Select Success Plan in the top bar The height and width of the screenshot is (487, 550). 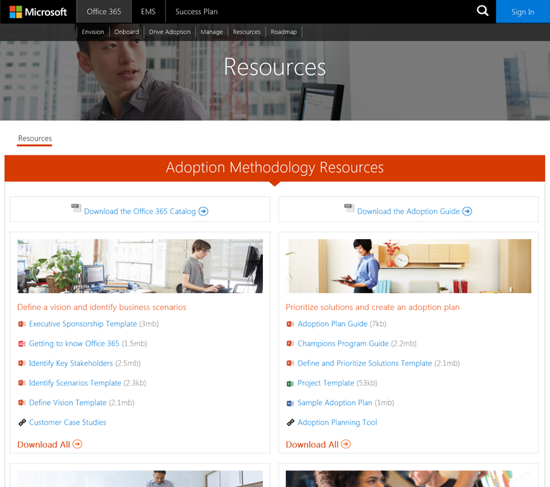coord(196,11)
